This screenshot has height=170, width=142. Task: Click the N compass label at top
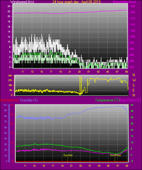(x=134, y=75)
